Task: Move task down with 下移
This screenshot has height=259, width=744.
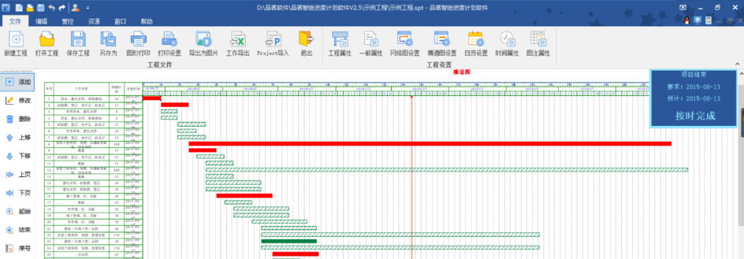Action: point(17,156)
